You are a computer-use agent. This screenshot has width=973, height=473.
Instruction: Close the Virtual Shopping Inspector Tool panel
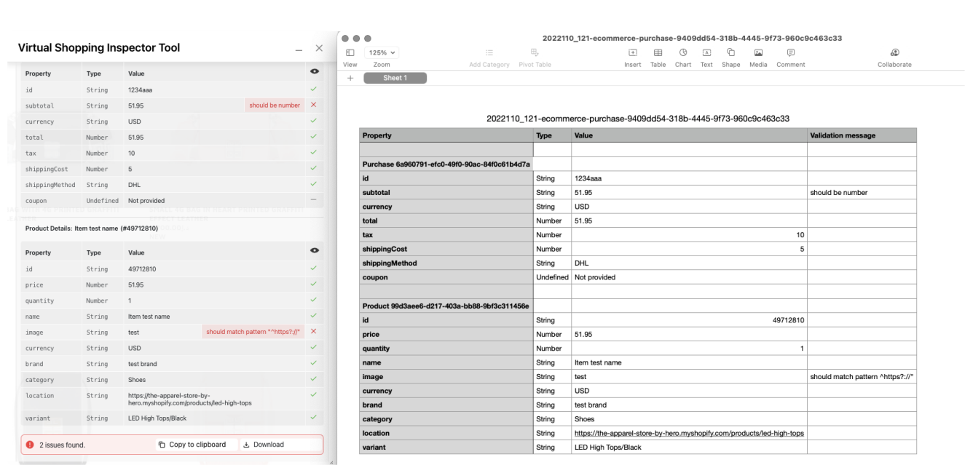point(318,48)
